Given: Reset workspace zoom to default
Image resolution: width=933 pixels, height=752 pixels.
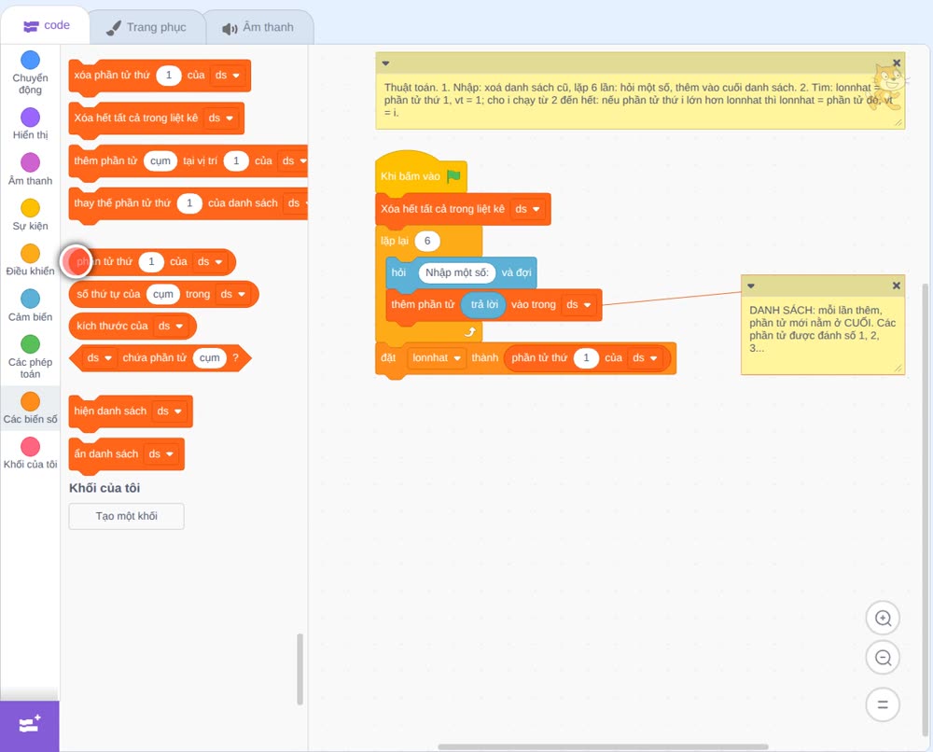Looking at the screenshot, I should (x=883, y=704).
